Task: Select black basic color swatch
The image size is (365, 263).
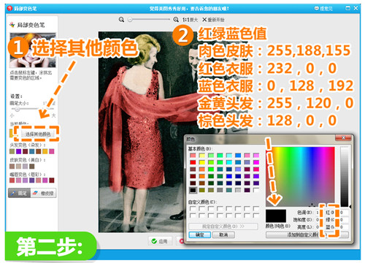Action: pyautogui.click(x=193, y=190)
